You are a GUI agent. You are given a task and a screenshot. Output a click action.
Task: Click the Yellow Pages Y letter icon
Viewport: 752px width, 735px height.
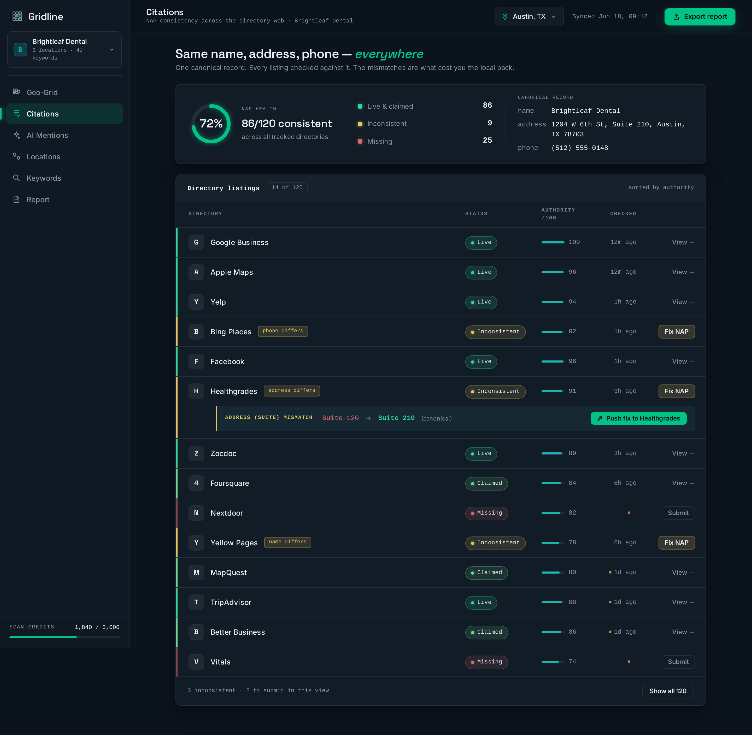pyautogui.click(x=196, y=542)
